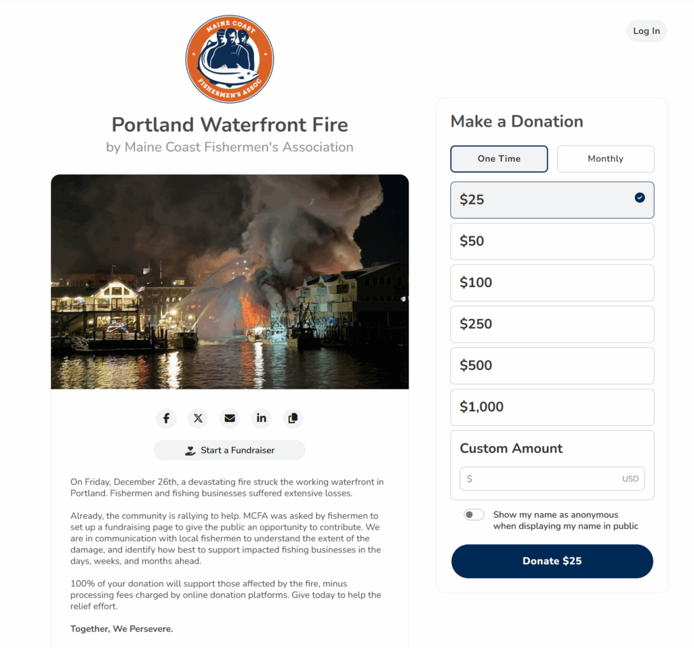This screenshot has height=648, width=694.
Task: Choose the $100 donation option
Action: pyautogui.click(x=552, y=282)
